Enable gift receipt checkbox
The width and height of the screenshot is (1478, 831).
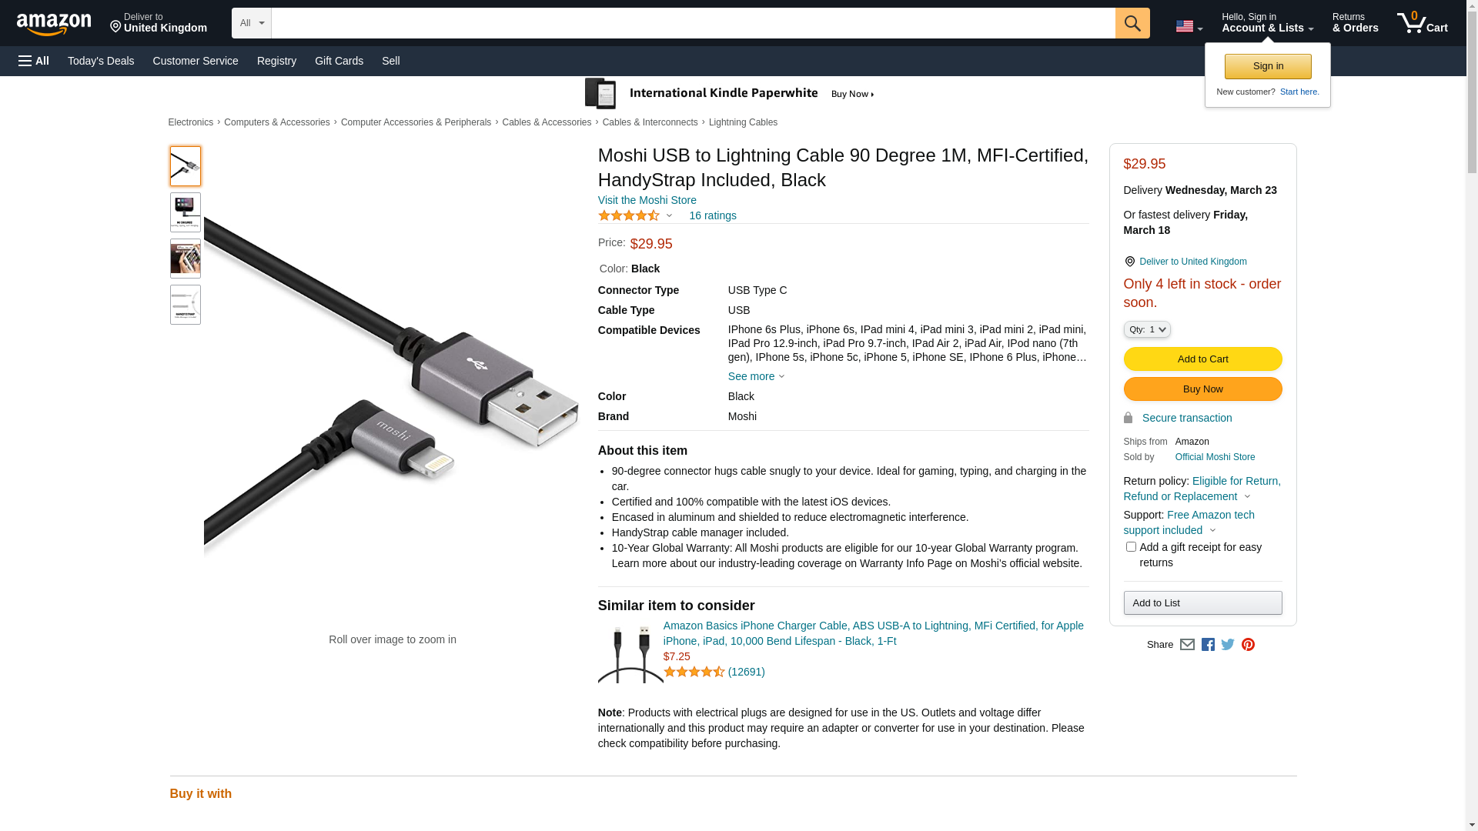tap(1130, 547)
